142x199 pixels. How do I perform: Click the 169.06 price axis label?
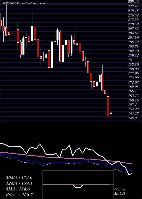click(133, 87)
